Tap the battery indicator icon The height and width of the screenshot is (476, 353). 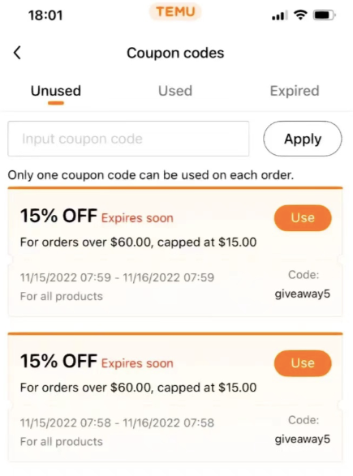(325, 15)
